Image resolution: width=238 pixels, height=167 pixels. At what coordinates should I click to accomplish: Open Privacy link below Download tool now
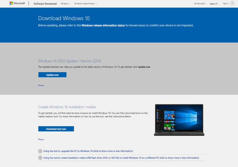pos(41,139)
